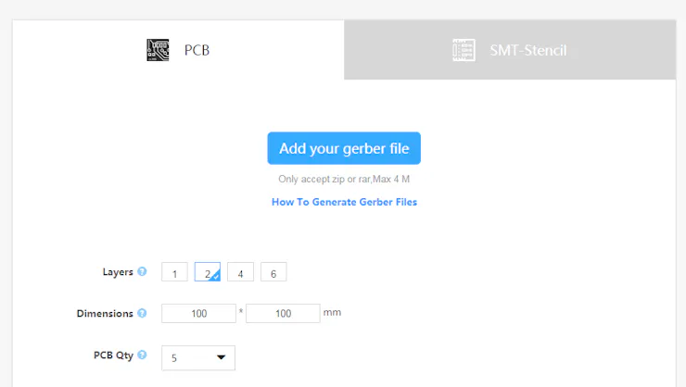This screenshot has width=686, height=387.
Task: Select 1 layer option
Action: point(174,272)
